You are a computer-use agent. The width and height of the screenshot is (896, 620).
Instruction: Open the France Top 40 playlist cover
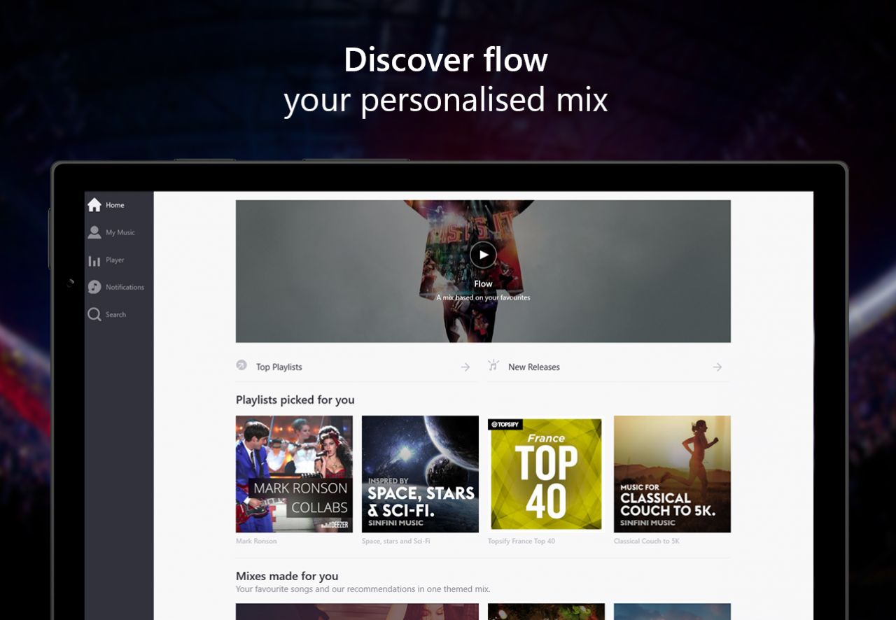pyautogui.click(x=546, y=474)
